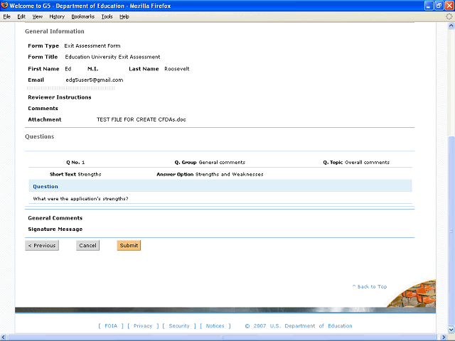Click the 'General Comments' label

click(x=55, y=218)
